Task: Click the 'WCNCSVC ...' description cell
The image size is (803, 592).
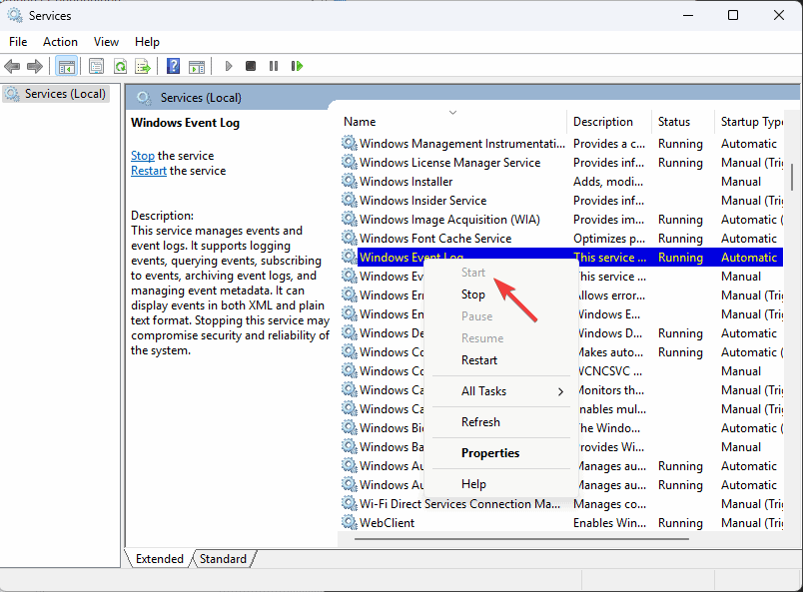Action: tap(609, 370)
